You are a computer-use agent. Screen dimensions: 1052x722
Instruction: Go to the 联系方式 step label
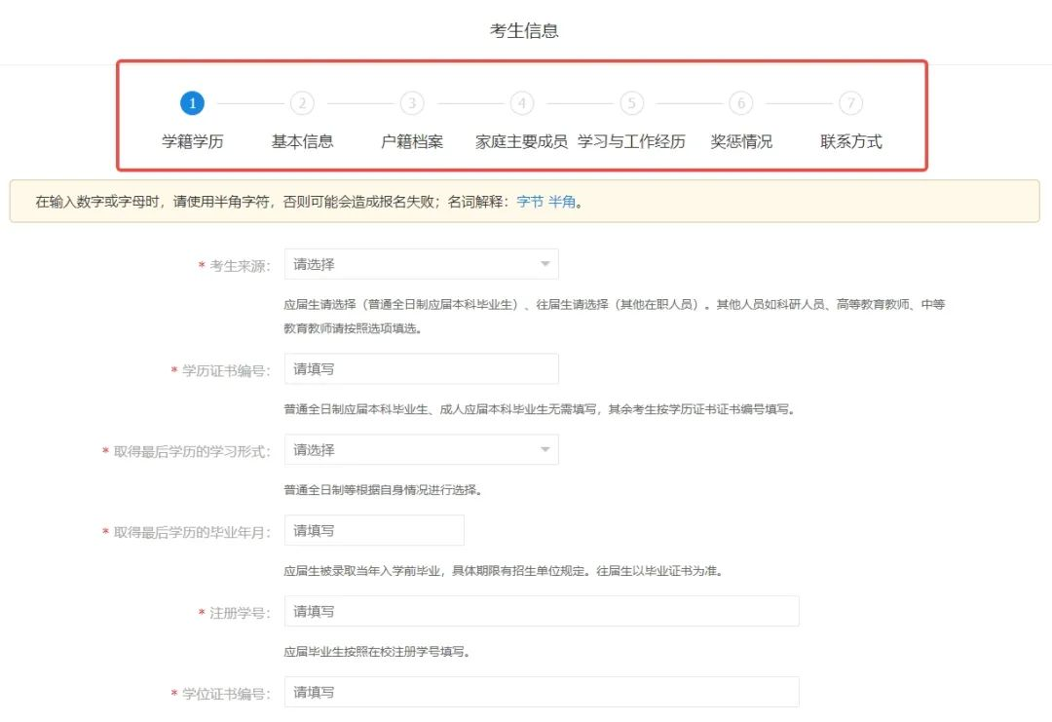click(851, 141)
